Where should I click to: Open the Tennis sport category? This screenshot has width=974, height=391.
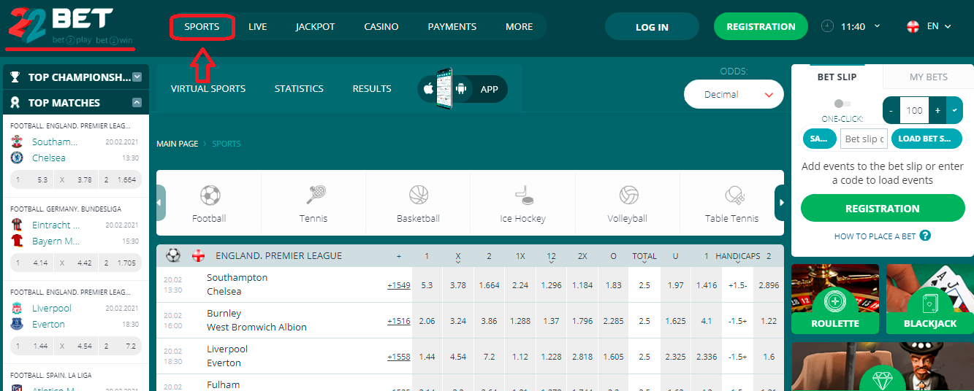click(313, 203)
